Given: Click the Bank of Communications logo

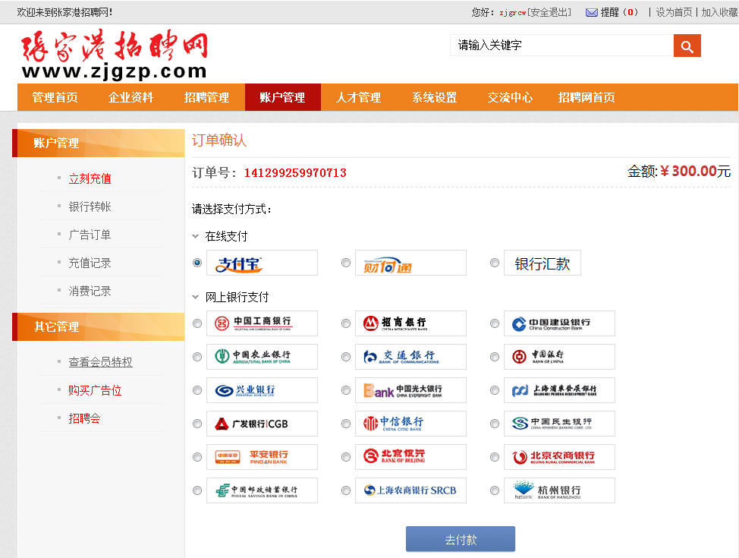Looking at the screenshot, I should click(x=410, y=357).
